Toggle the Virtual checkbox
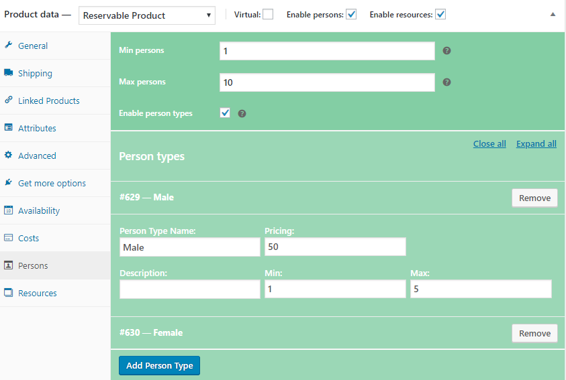Image resolution: width=566 pixels, height=380 pixels. click(x=268, y=14)
